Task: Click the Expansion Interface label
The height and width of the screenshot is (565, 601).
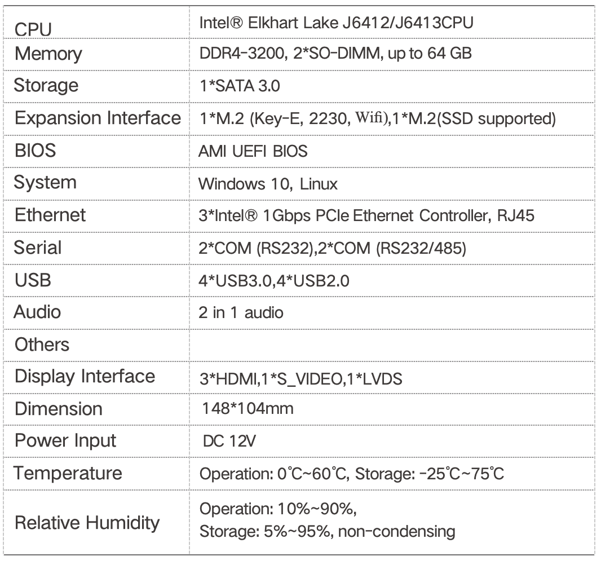Action: click(98, 118)
